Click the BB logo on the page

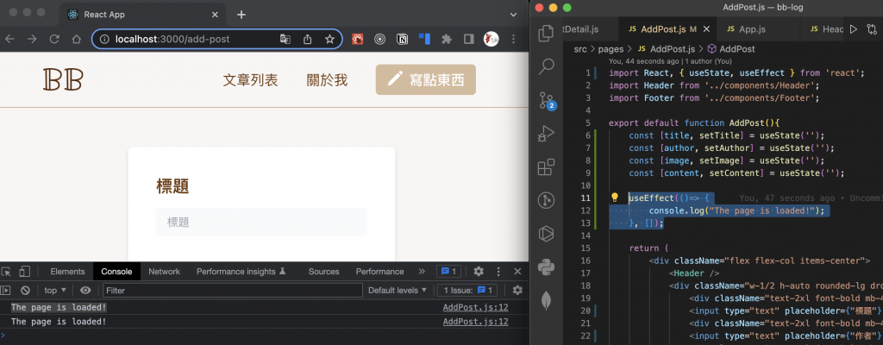[x=63, y=80]
